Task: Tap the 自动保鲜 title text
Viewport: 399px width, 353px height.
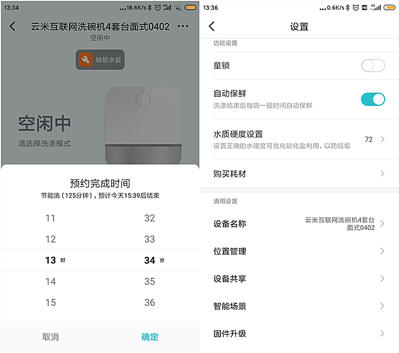Action: pos(230,93)
